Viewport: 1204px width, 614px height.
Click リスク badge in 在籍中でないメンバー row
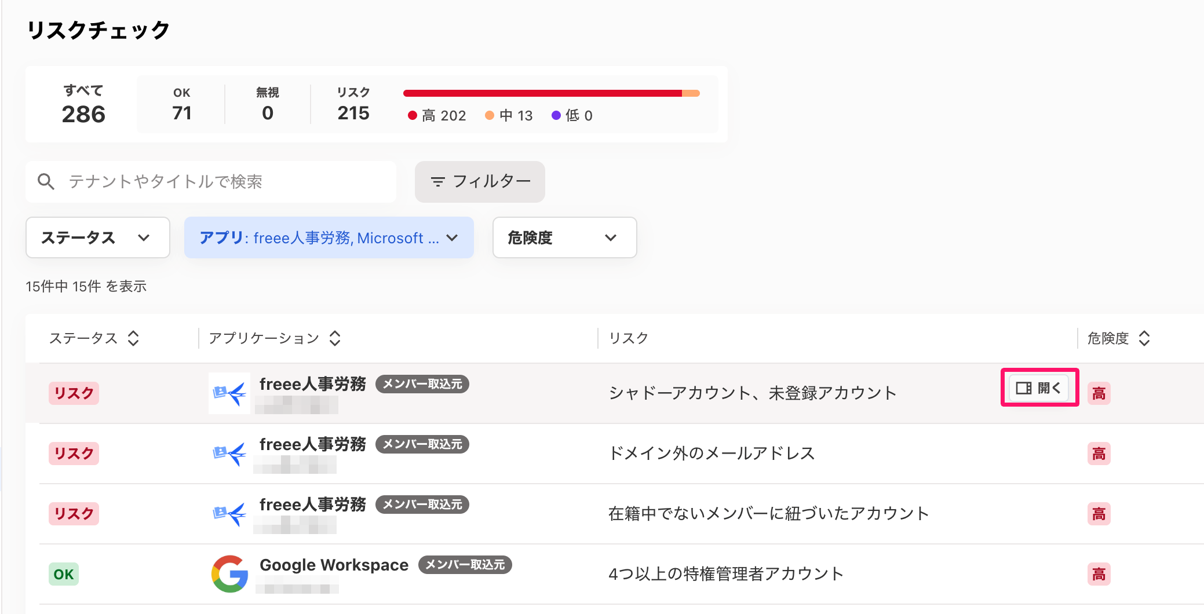[x=74, y=514]
